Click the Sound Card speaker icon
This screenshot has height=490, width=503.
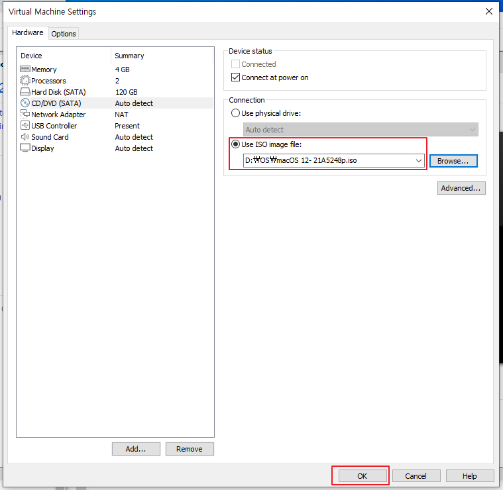(x=25, y=137)
